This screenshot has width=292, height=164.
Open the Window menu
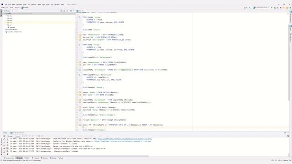point(57,5)
